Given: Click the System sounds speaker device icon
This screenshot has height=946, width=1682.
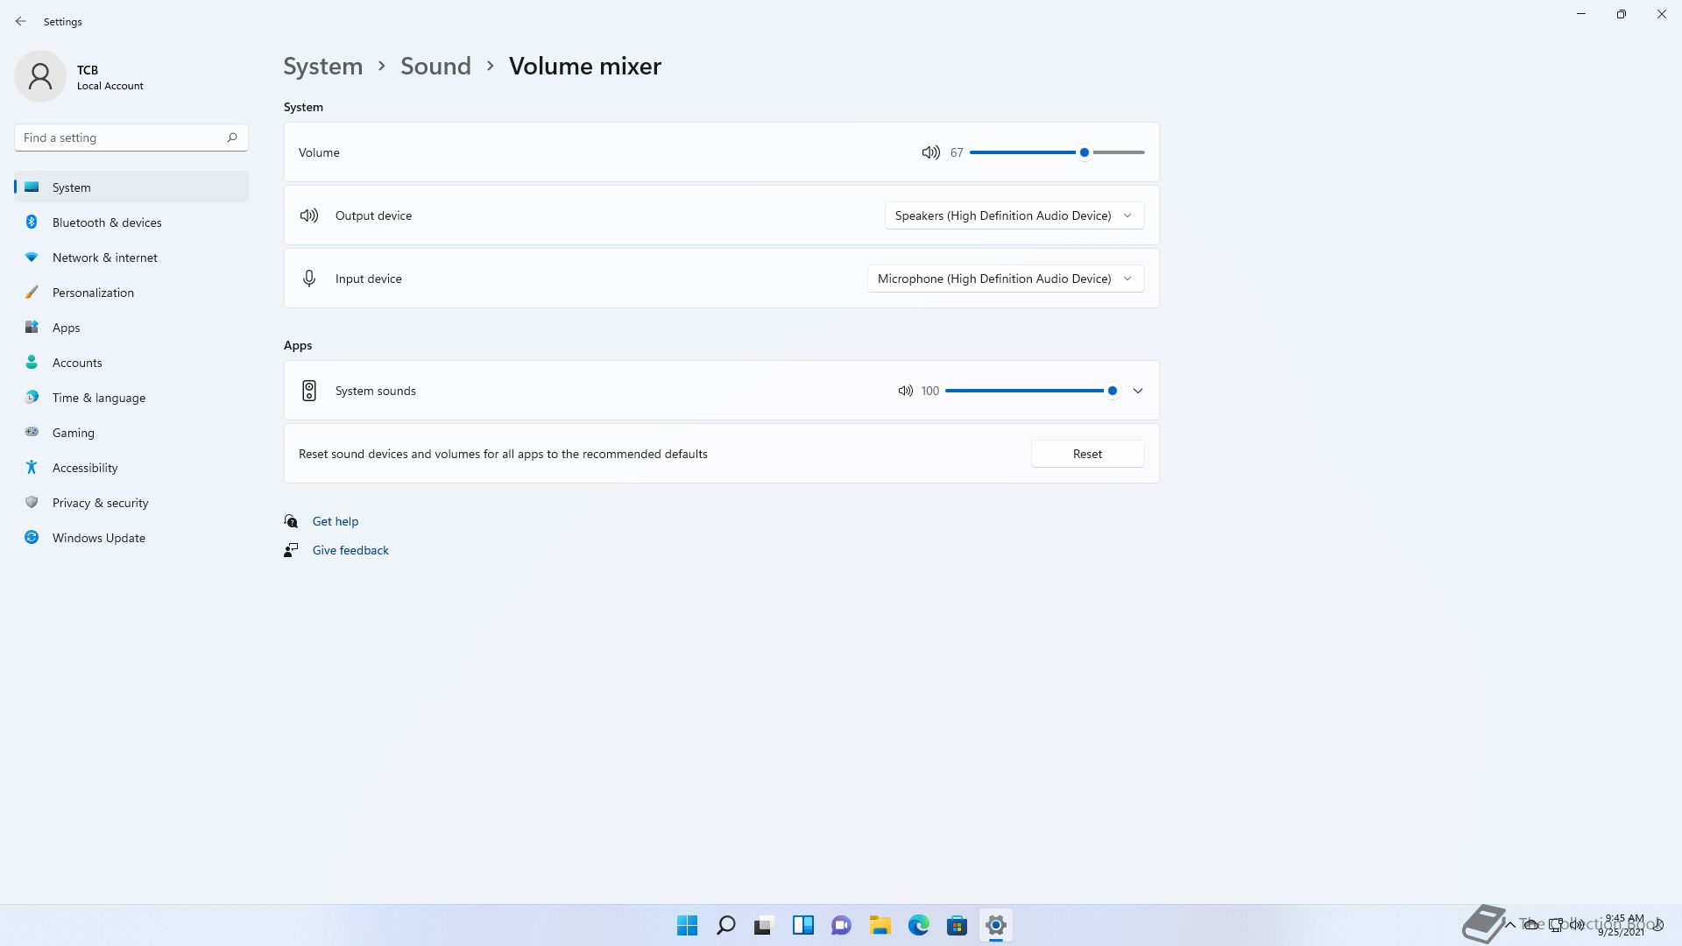Looking at the screenshot, I should tap(309, 391).
